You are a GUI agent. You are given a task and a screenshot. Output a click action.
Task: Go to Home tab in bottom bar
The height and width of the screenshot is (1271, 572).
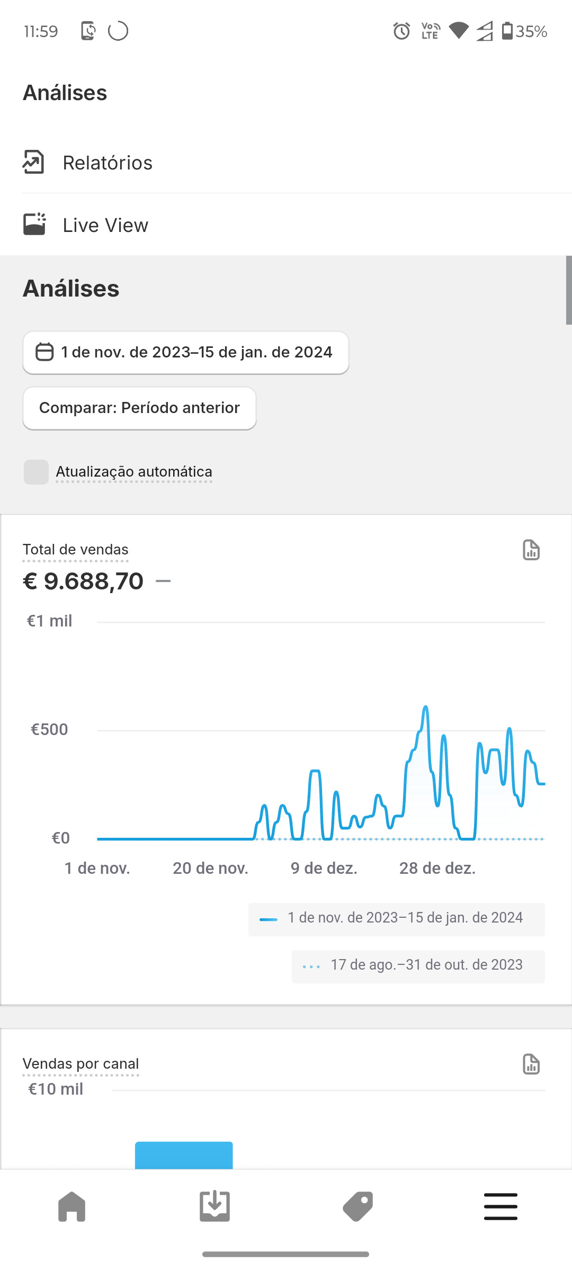[72, 1206]
